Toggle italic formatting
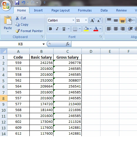137x147 pixels. click(57, 29)
